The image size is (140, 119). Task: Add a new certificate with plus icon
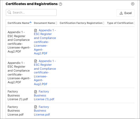(x=133, y=4)
